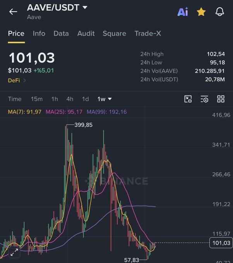Click the 24h Vol(USDT) value 20,78M
This screenshot has height=263, width=233.
215,79
